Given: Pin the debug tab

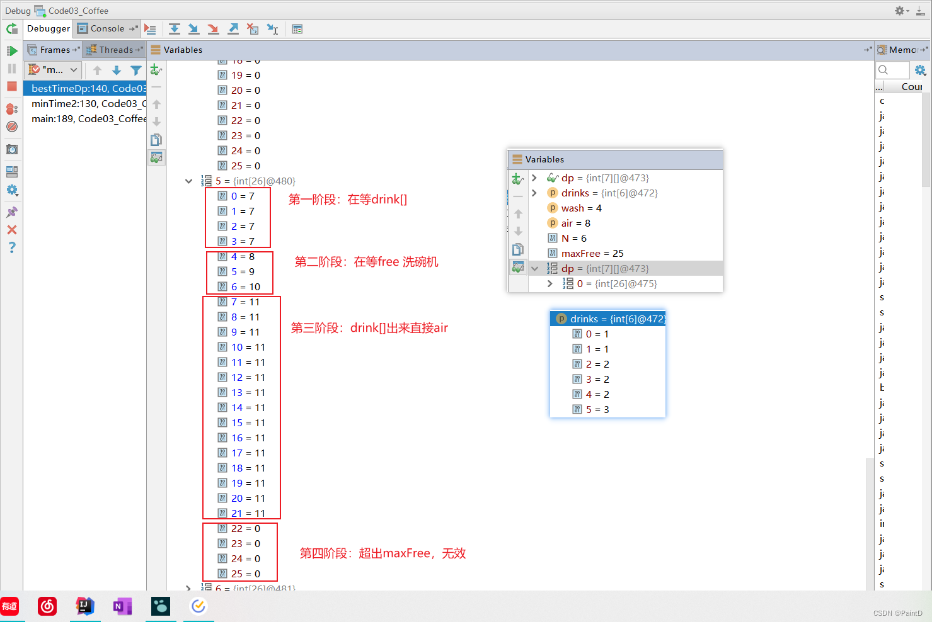Looking at the screenshot, I should pyautogui.click(x=12, y=212).
